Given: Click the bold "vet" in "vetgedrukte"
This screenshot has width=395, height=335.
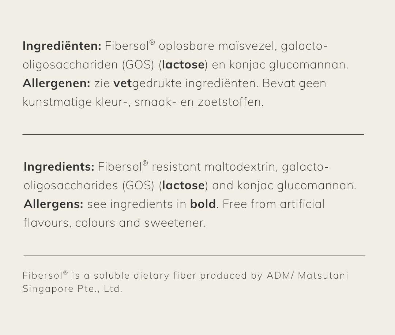Looking at the screenshot, I should point(123,83).
